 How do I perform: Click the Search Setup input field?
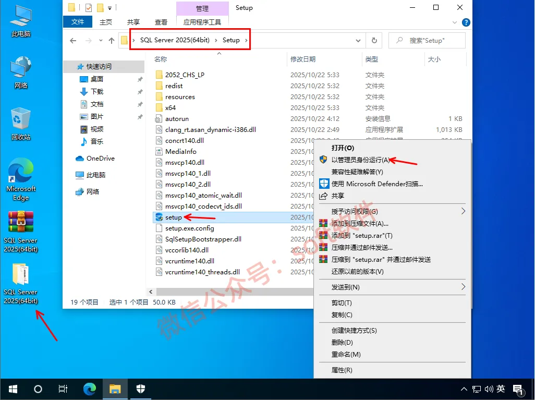pos(427,41)
